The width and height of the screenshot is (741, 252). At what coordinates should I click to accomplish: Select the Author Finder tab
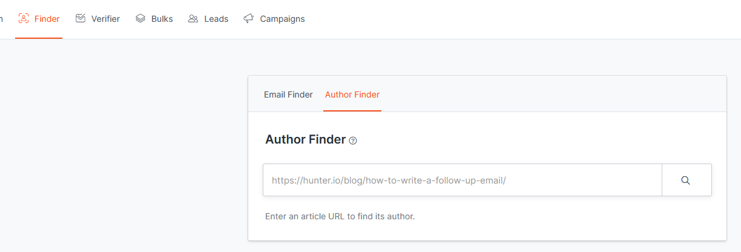point(352,94)
